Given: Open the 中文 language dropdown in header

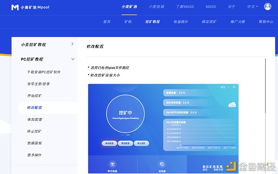Looking at the screenshot, I should [x=253, y=7].
